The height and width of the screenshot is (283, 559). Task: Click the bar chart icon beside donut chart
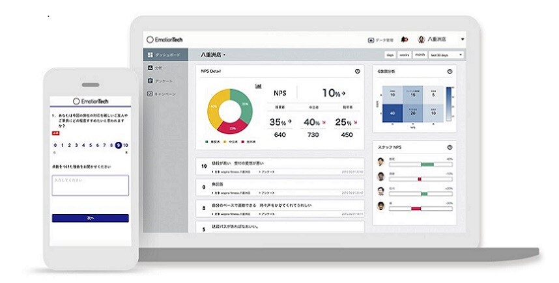[x=259, y=85]
